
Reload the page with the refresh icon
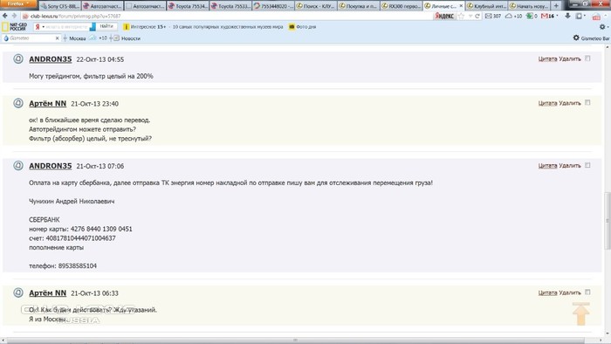tap(477, 16)
